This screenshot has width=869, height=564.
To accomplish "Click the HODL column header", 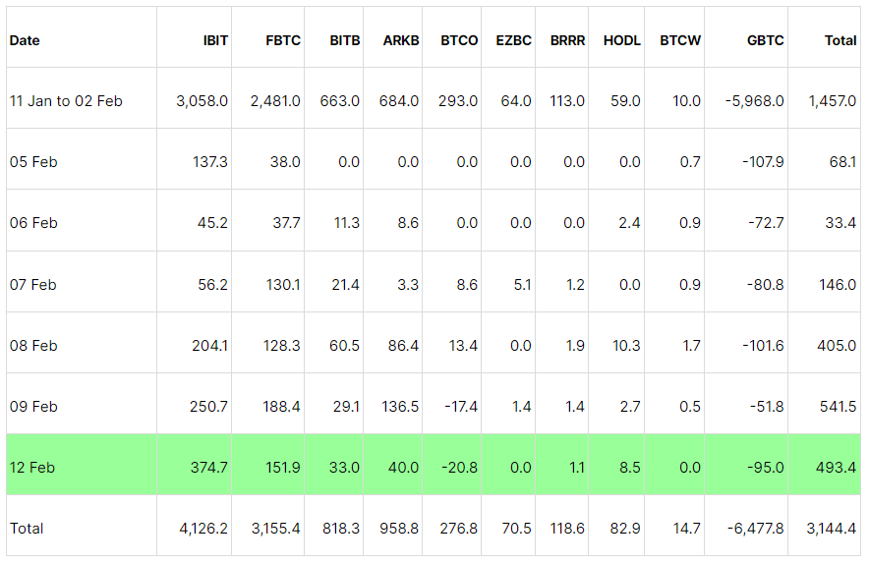I will [622, 40].
